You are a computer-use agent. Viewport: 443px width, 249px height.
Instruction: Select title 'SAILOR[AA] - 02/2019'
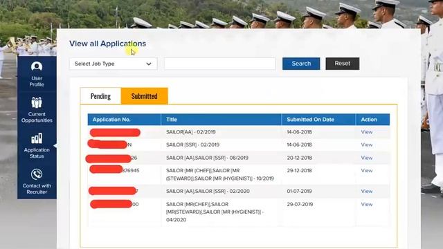click(191, 132)
